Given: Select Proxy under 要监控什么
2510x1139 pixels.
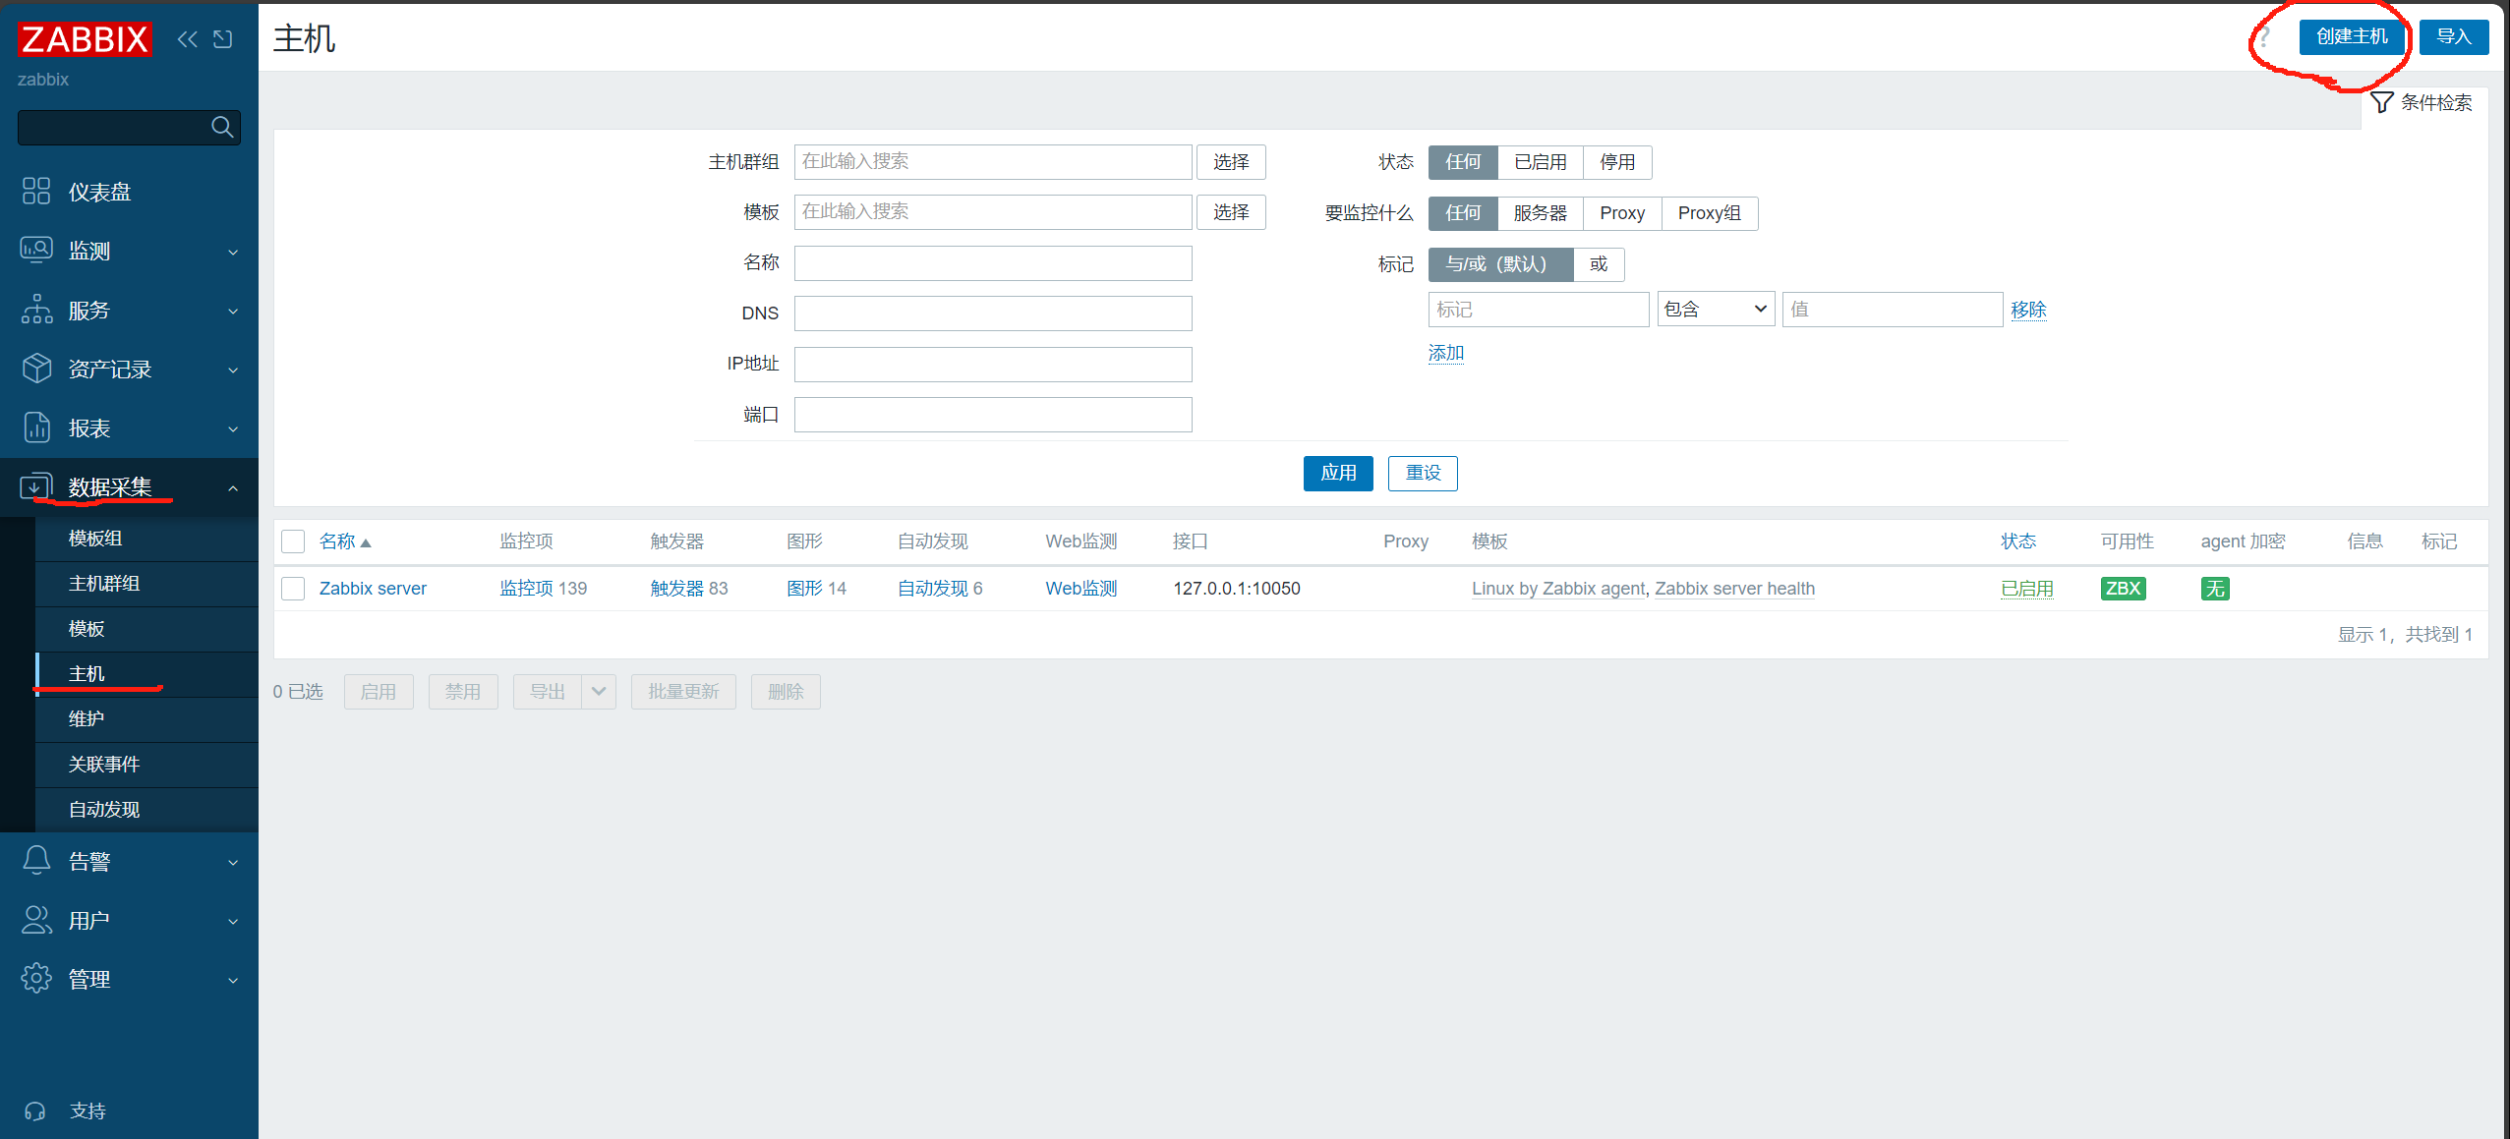Looking at the screenshot, I should click(1622, 213).
